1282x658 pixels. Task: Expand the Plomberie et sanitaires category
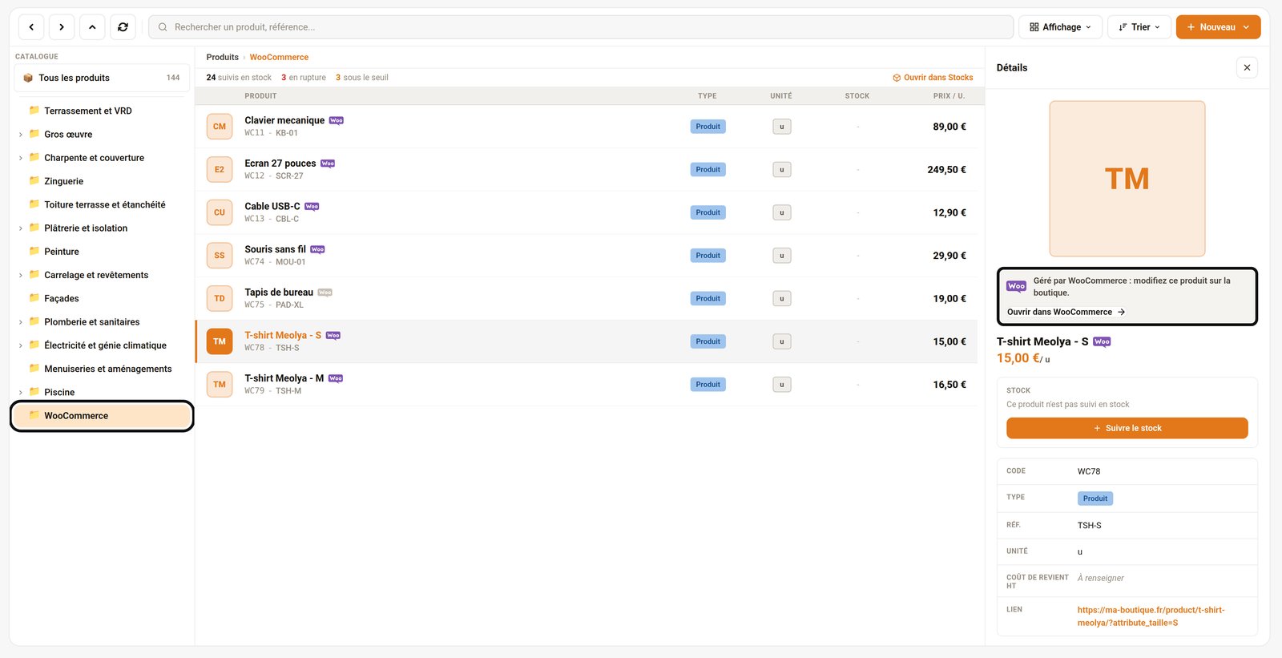tap(21, 322)
